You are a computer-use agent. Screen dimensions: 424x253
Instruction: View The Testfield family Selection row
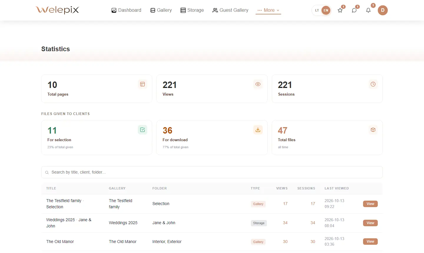coord(370,204)
